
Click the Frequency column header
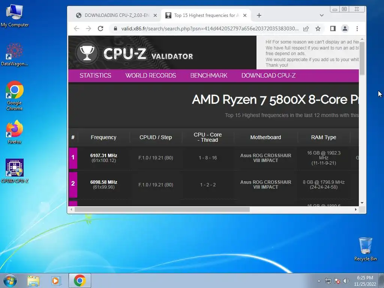pyautogui.click(x=103, y=137)
